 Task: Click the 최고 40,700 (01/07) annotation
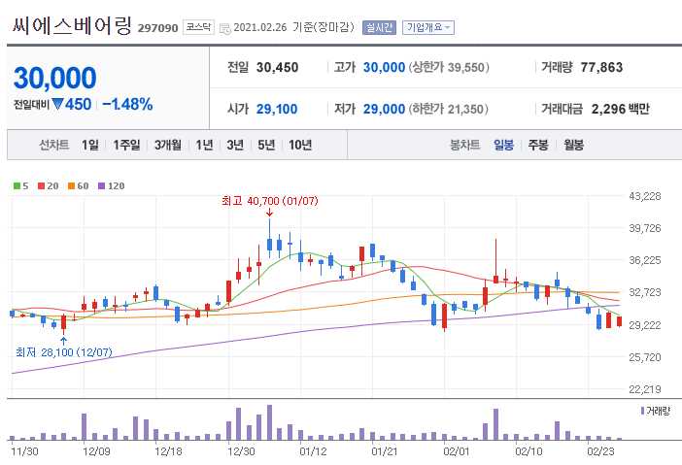pyautogui.click(x=270, y=201)
